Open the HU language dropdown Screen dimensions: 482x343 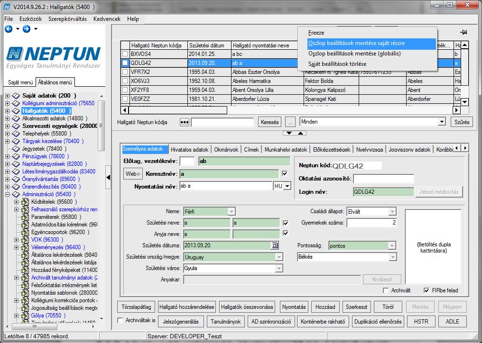287,186
